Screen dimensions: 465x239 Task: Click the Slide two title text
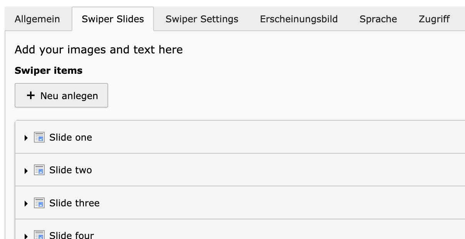[x=70, y=170]
